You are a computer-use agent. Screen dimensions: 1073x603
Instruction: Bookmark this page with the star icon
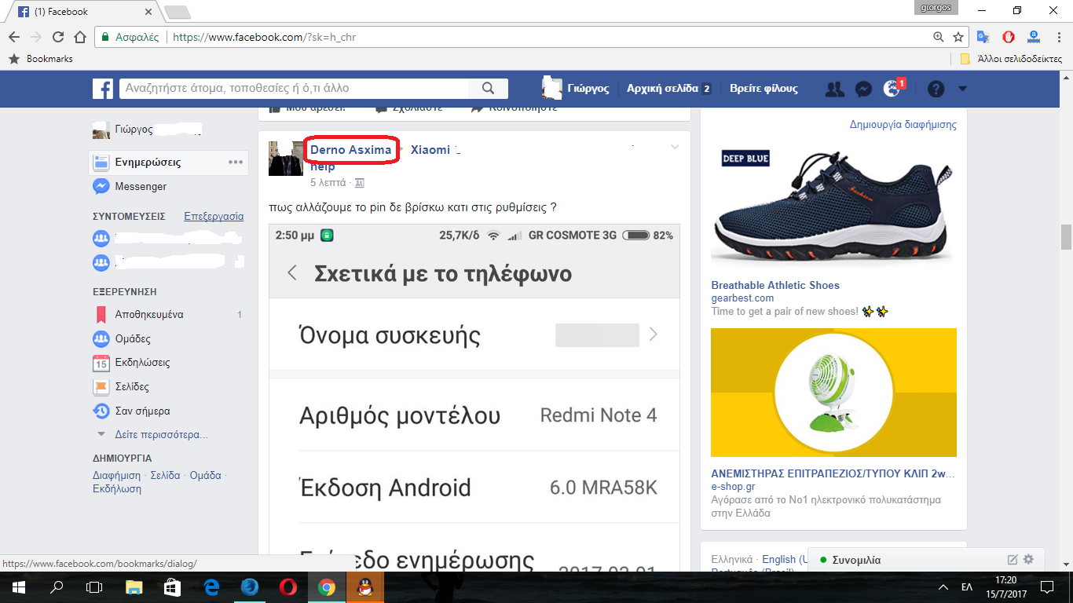tap(958, 37)
